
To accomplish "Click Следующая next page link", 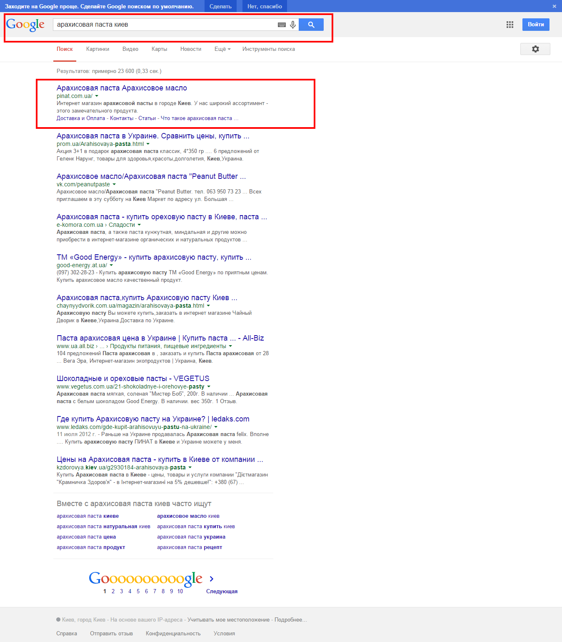I will click(x=222, y=592).
